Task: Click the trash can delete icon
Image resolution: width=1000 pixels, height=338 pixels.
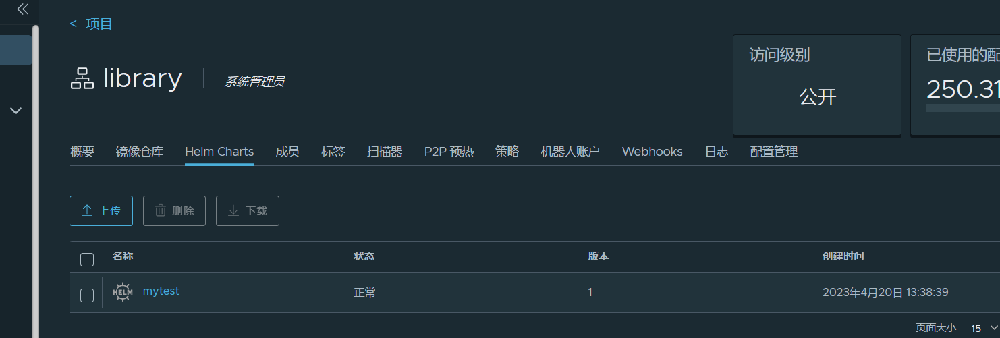Action: [x=161, y=210]
